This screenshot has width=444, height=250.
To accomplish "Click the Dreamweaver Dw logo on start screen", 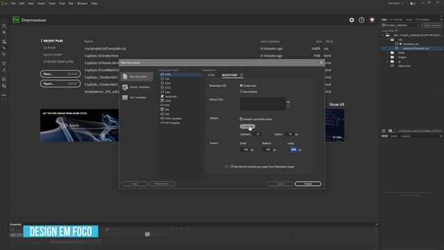I will [x=16, y=20].
